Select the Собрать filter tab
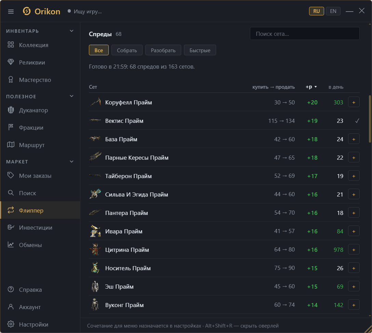Viewport: 372px width, 333px height. point(127,50)
